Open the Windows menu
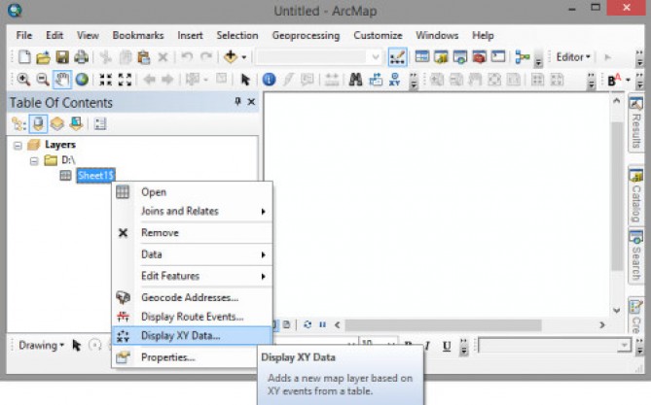This screenshot has width=651, height=405. 437,35
